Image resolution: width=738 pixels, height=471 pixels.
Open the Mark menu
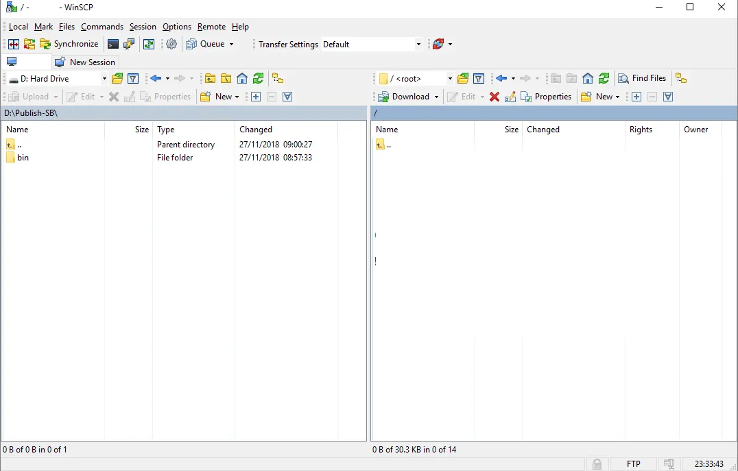point(43,27)
